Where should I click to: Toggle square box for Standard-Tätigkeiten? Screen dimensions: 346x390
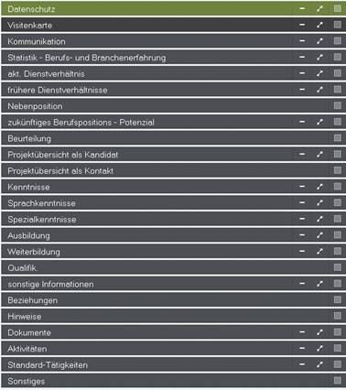tap(338, 364)
